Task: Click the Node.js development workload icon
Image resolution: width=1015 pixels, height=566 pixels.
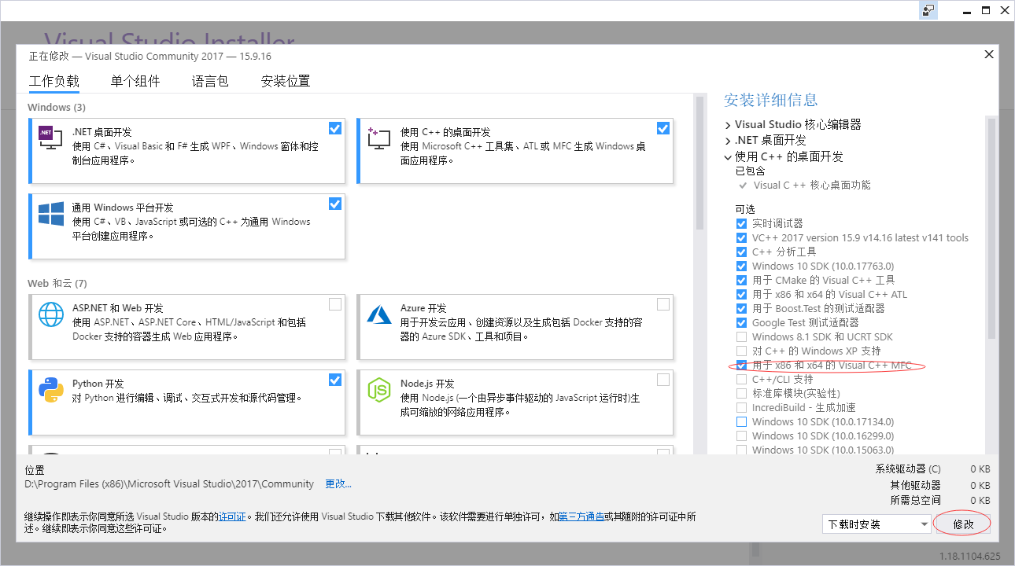Action: point(378,389)
